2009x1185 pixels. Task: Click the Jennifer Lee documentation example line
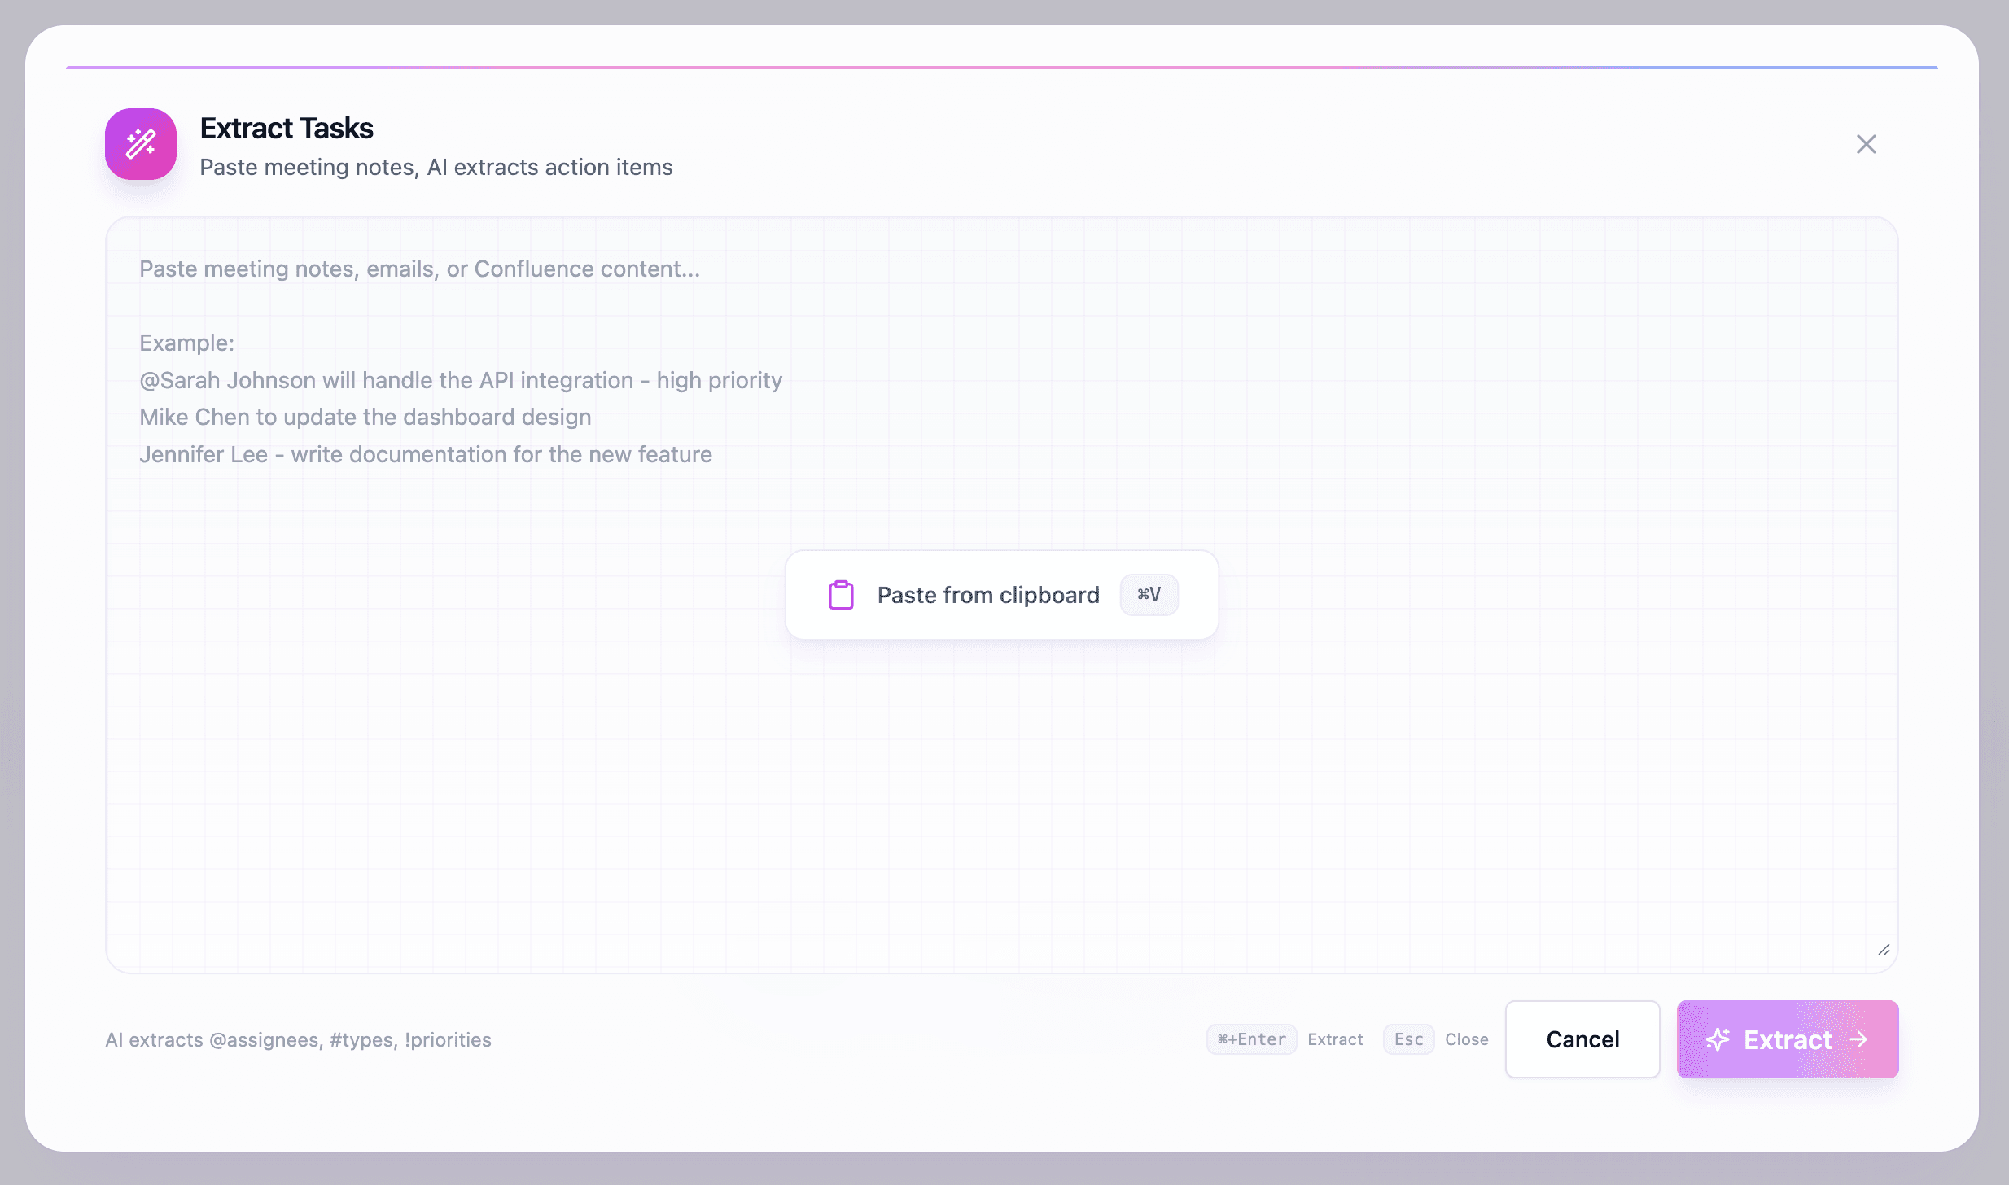tap(426, 454)
